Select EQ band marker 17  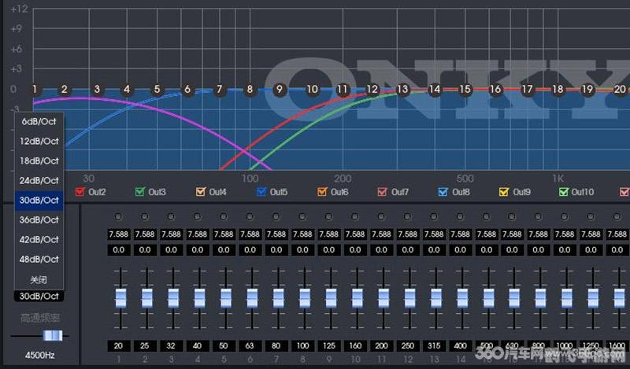point(527,90)
